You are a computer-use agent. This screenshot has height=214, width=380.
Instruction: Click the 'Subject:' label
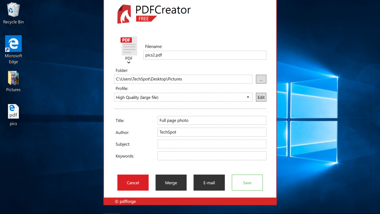coord(123,144)
